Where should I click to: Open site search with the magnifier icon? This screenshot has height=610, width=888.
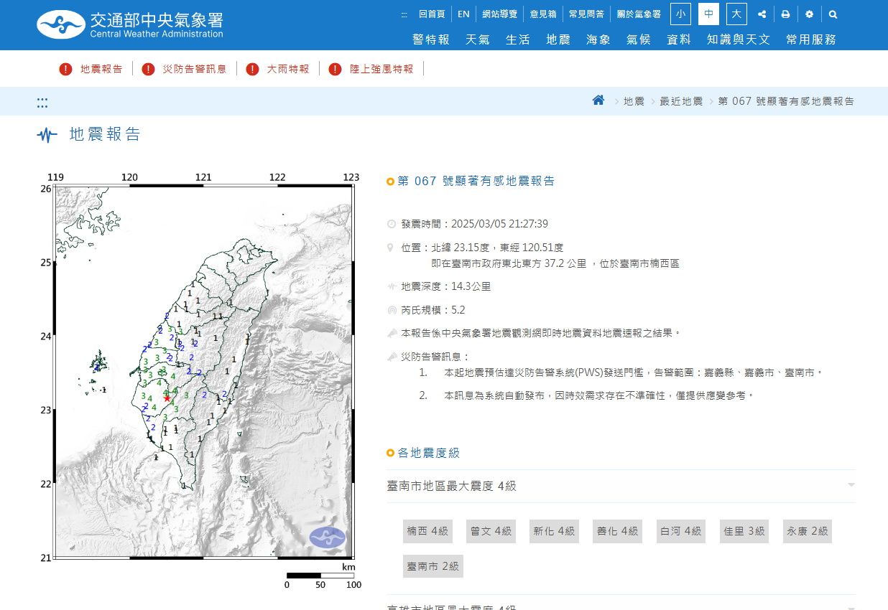coord(833,14)
